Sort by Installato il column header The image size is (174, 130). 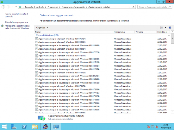pyautogui.click(x=163, y=32)
